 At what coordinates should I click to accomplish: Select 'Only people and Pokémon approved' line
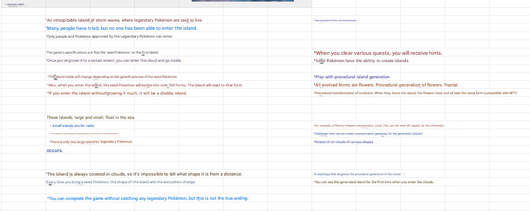click(x=109, y=36)
